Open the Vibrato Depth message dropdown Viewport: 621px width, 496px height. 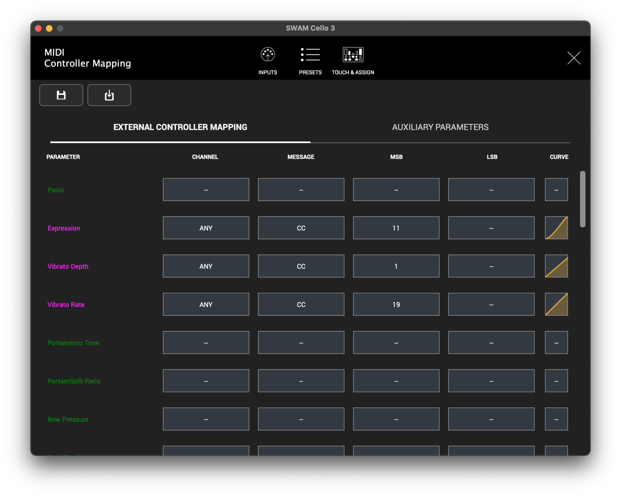301,266
